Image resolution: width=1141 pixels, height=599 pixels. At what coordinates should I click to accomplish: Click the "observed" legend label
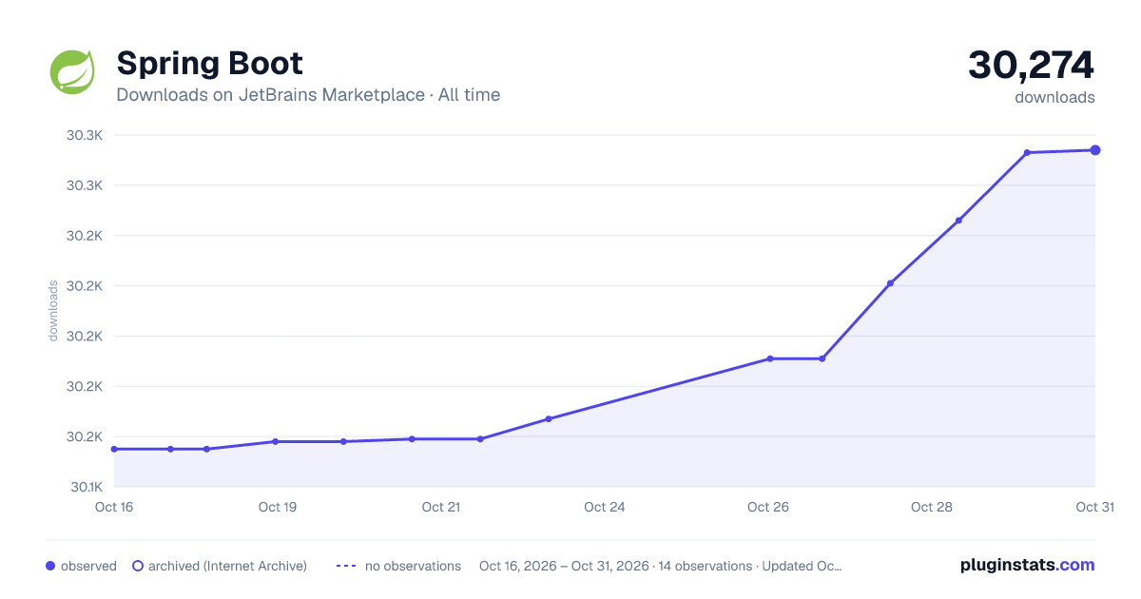coord(88,566)
